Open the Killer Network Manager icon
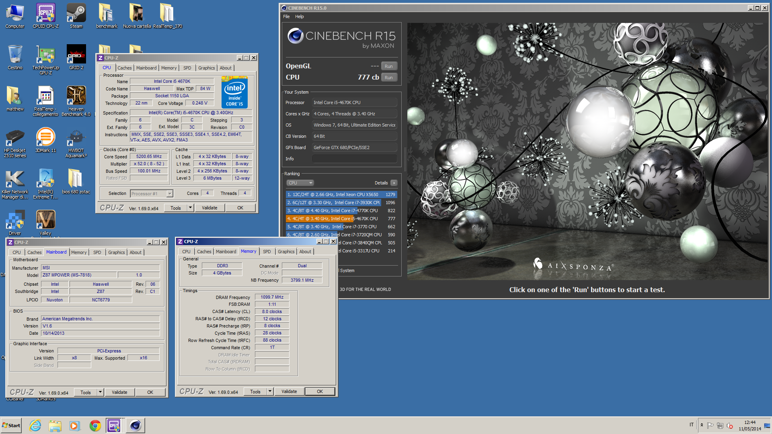772x434 pixels. 15,184
